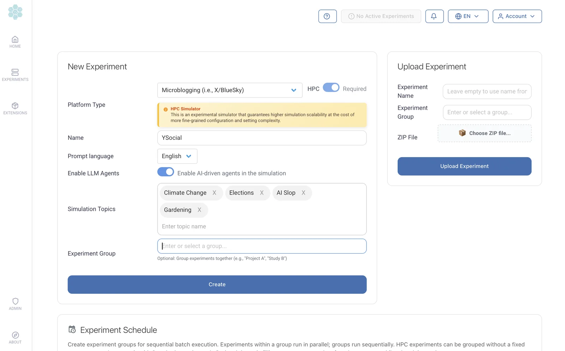Open the Account menu

click(517, 16)
